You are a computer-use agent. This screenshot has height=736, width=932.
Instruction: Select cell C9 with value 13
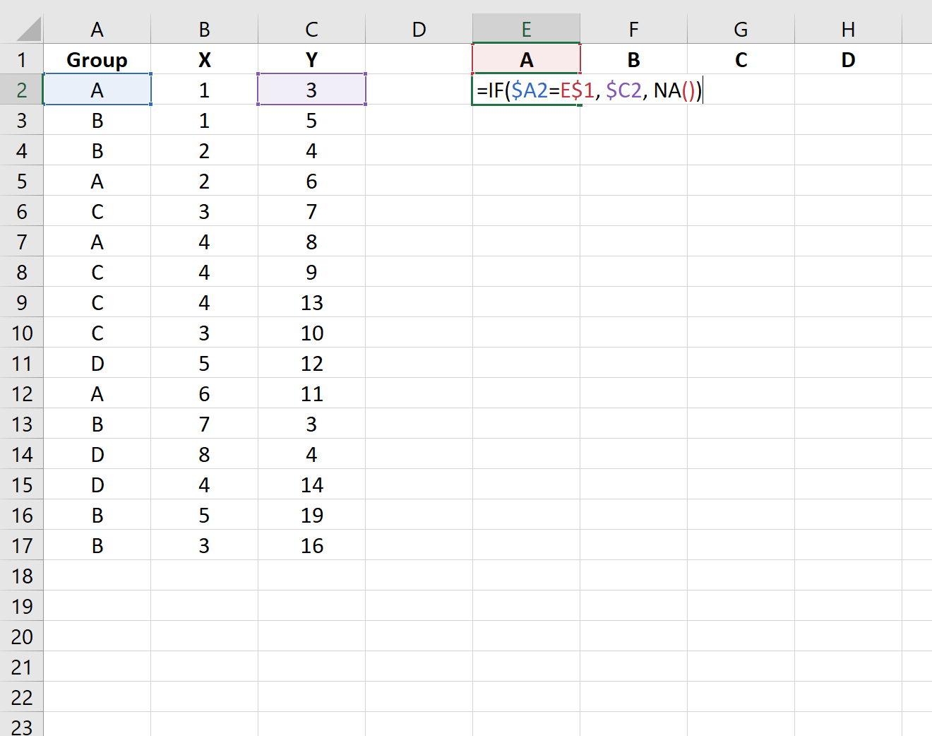[311, 302]
